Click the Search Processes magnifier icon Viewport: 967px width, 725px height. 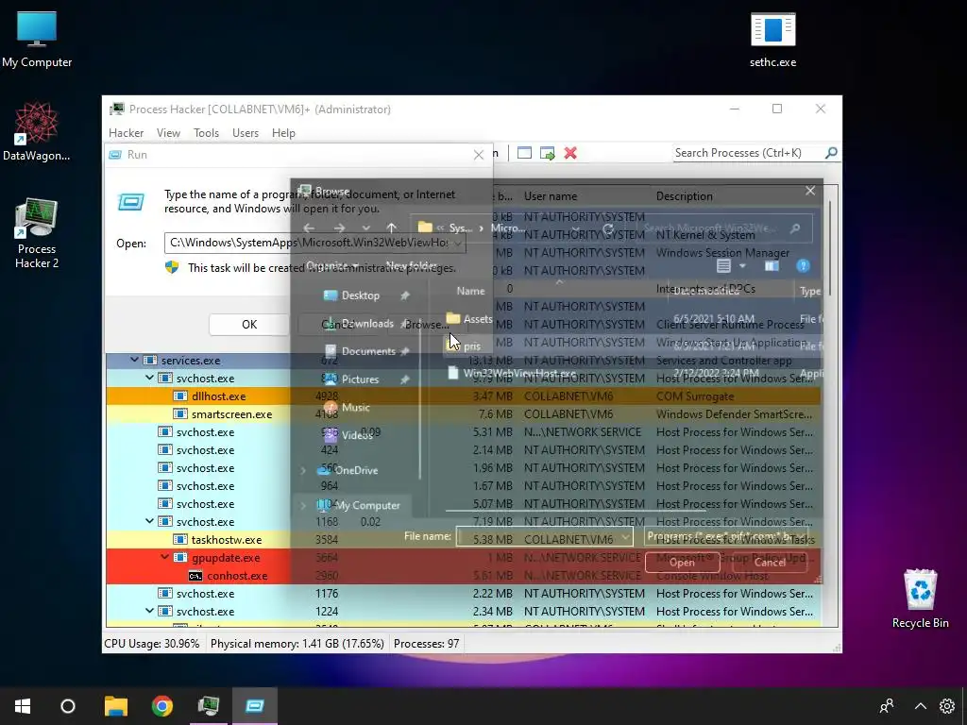pyautogui.click(x=831, y=152)
